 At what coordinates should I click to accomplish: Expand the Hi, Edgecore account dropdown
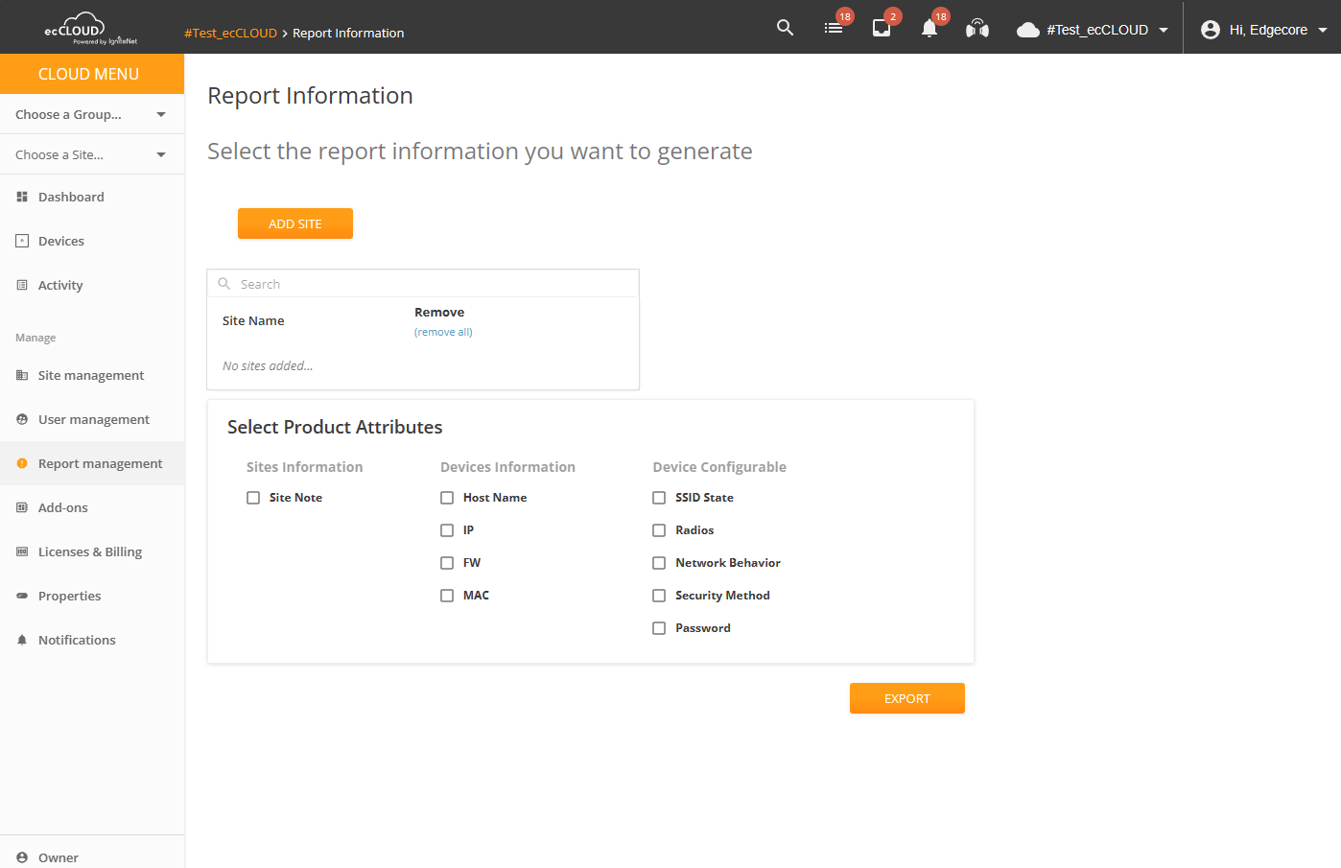(x=1262, y=29)
